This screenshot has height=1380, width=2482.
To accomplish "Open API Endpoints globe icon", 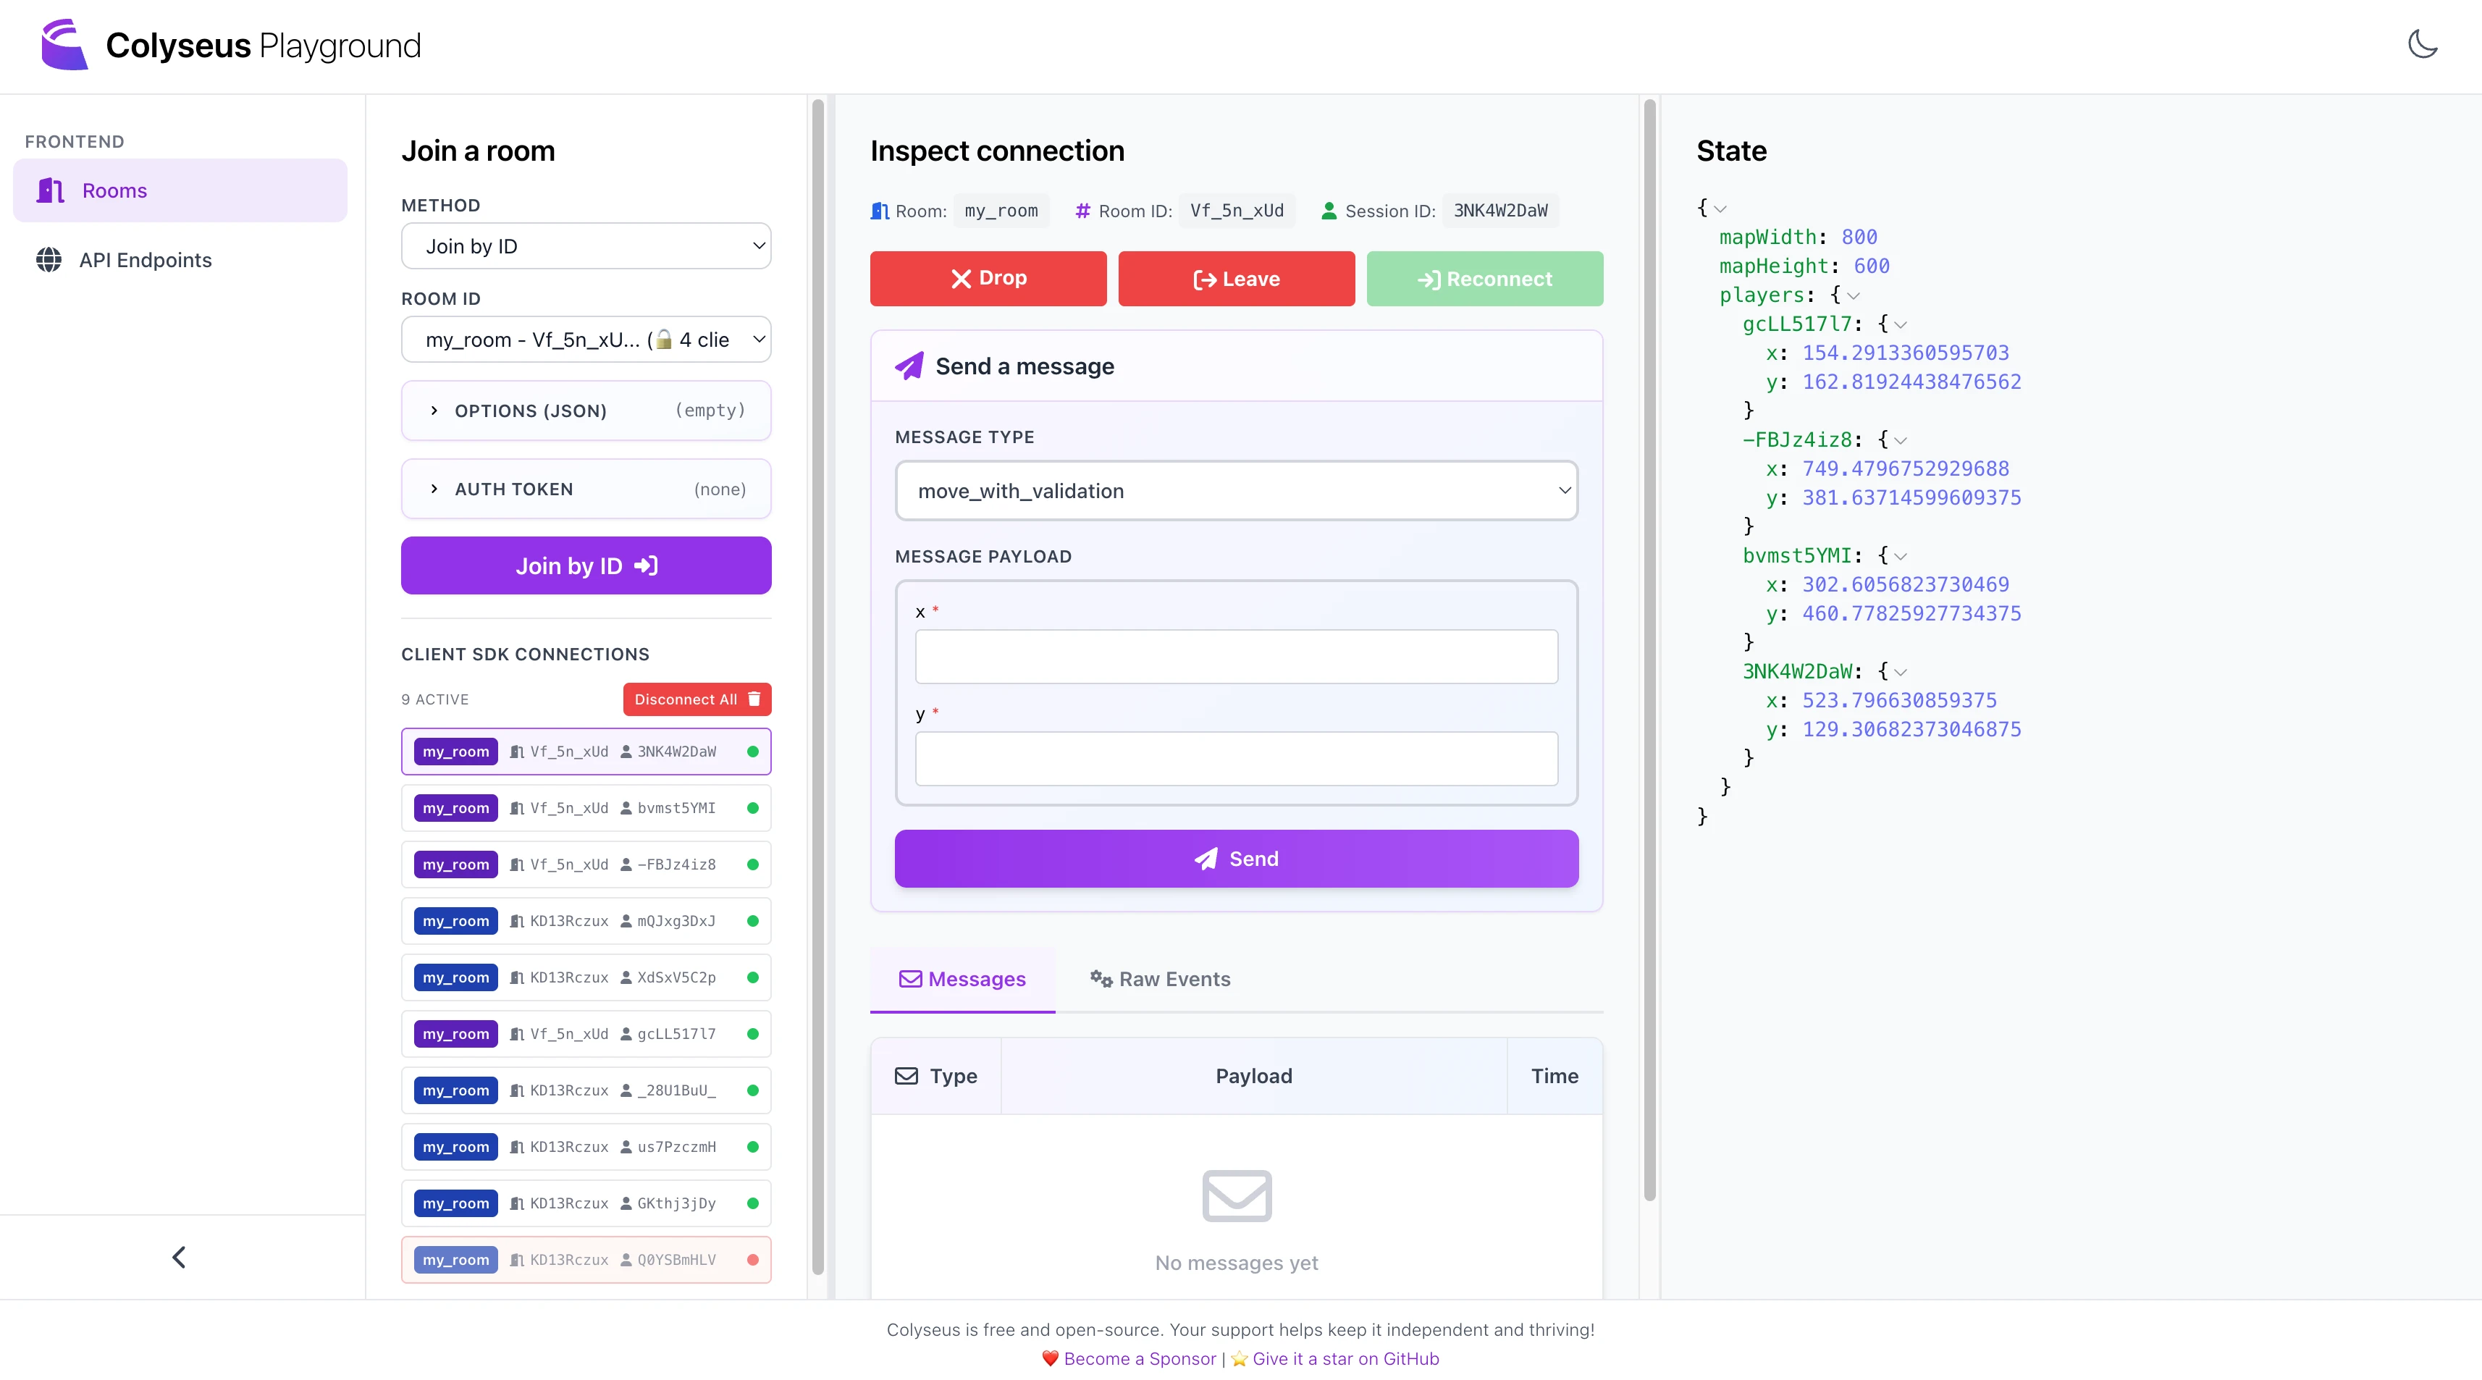I will (x=49, y=259).
